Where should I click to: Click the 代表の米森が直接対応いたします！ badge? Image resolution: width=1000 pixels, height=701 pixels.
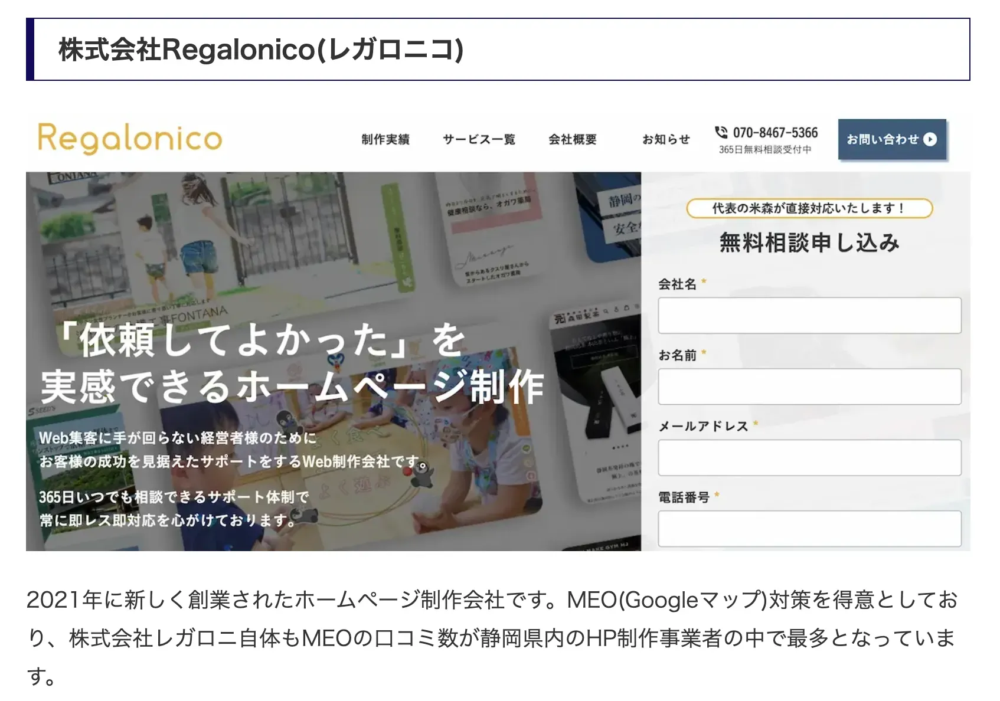click(809, 208)
